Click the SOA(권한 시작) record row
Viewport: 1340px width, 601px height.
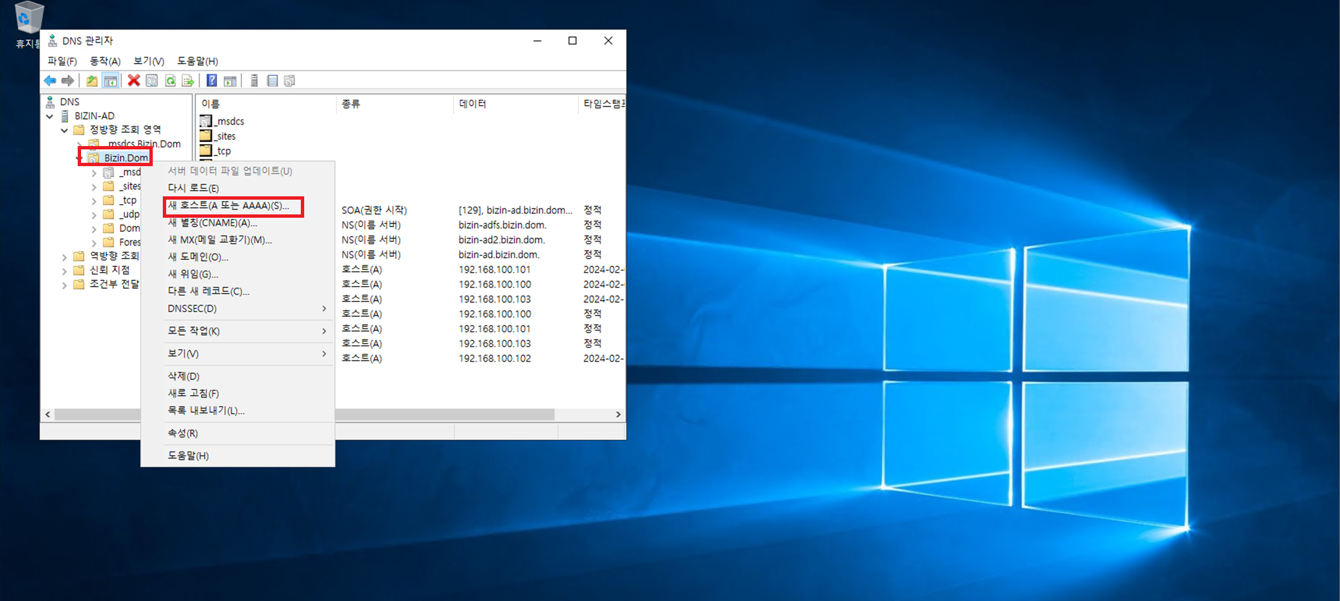click(x=411, y=210)
